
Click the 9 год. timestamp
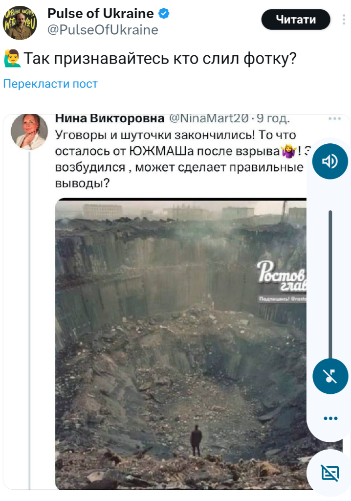(273, 118)
